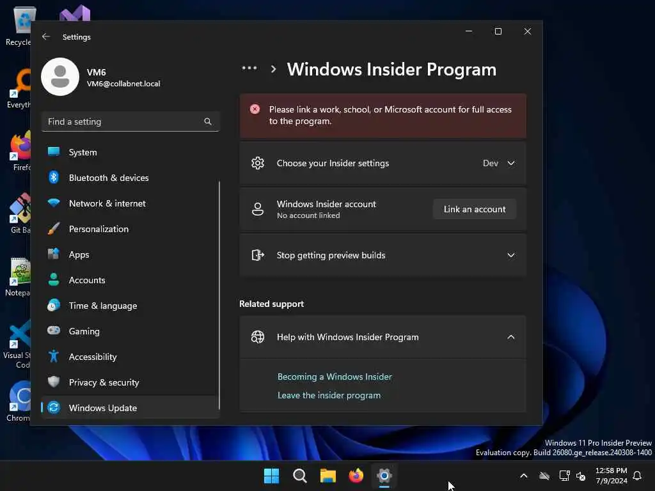Click the Time & language clock icon
The height and width of the screenshot is (491, 655).
pyautogui.click(x=54, y=306)
